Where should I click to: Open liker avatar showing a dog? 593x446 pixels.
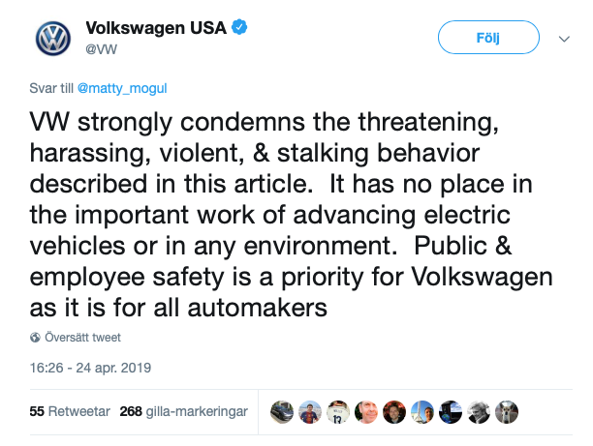pyautogui.click(x=507, y=411)
